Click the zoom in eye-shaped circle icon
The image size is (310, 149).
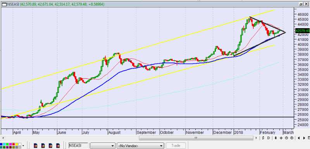coord(292,138)
